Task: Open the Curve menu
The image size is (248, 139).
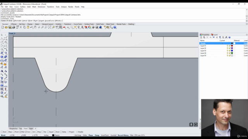Action: (x=16, y=7)
